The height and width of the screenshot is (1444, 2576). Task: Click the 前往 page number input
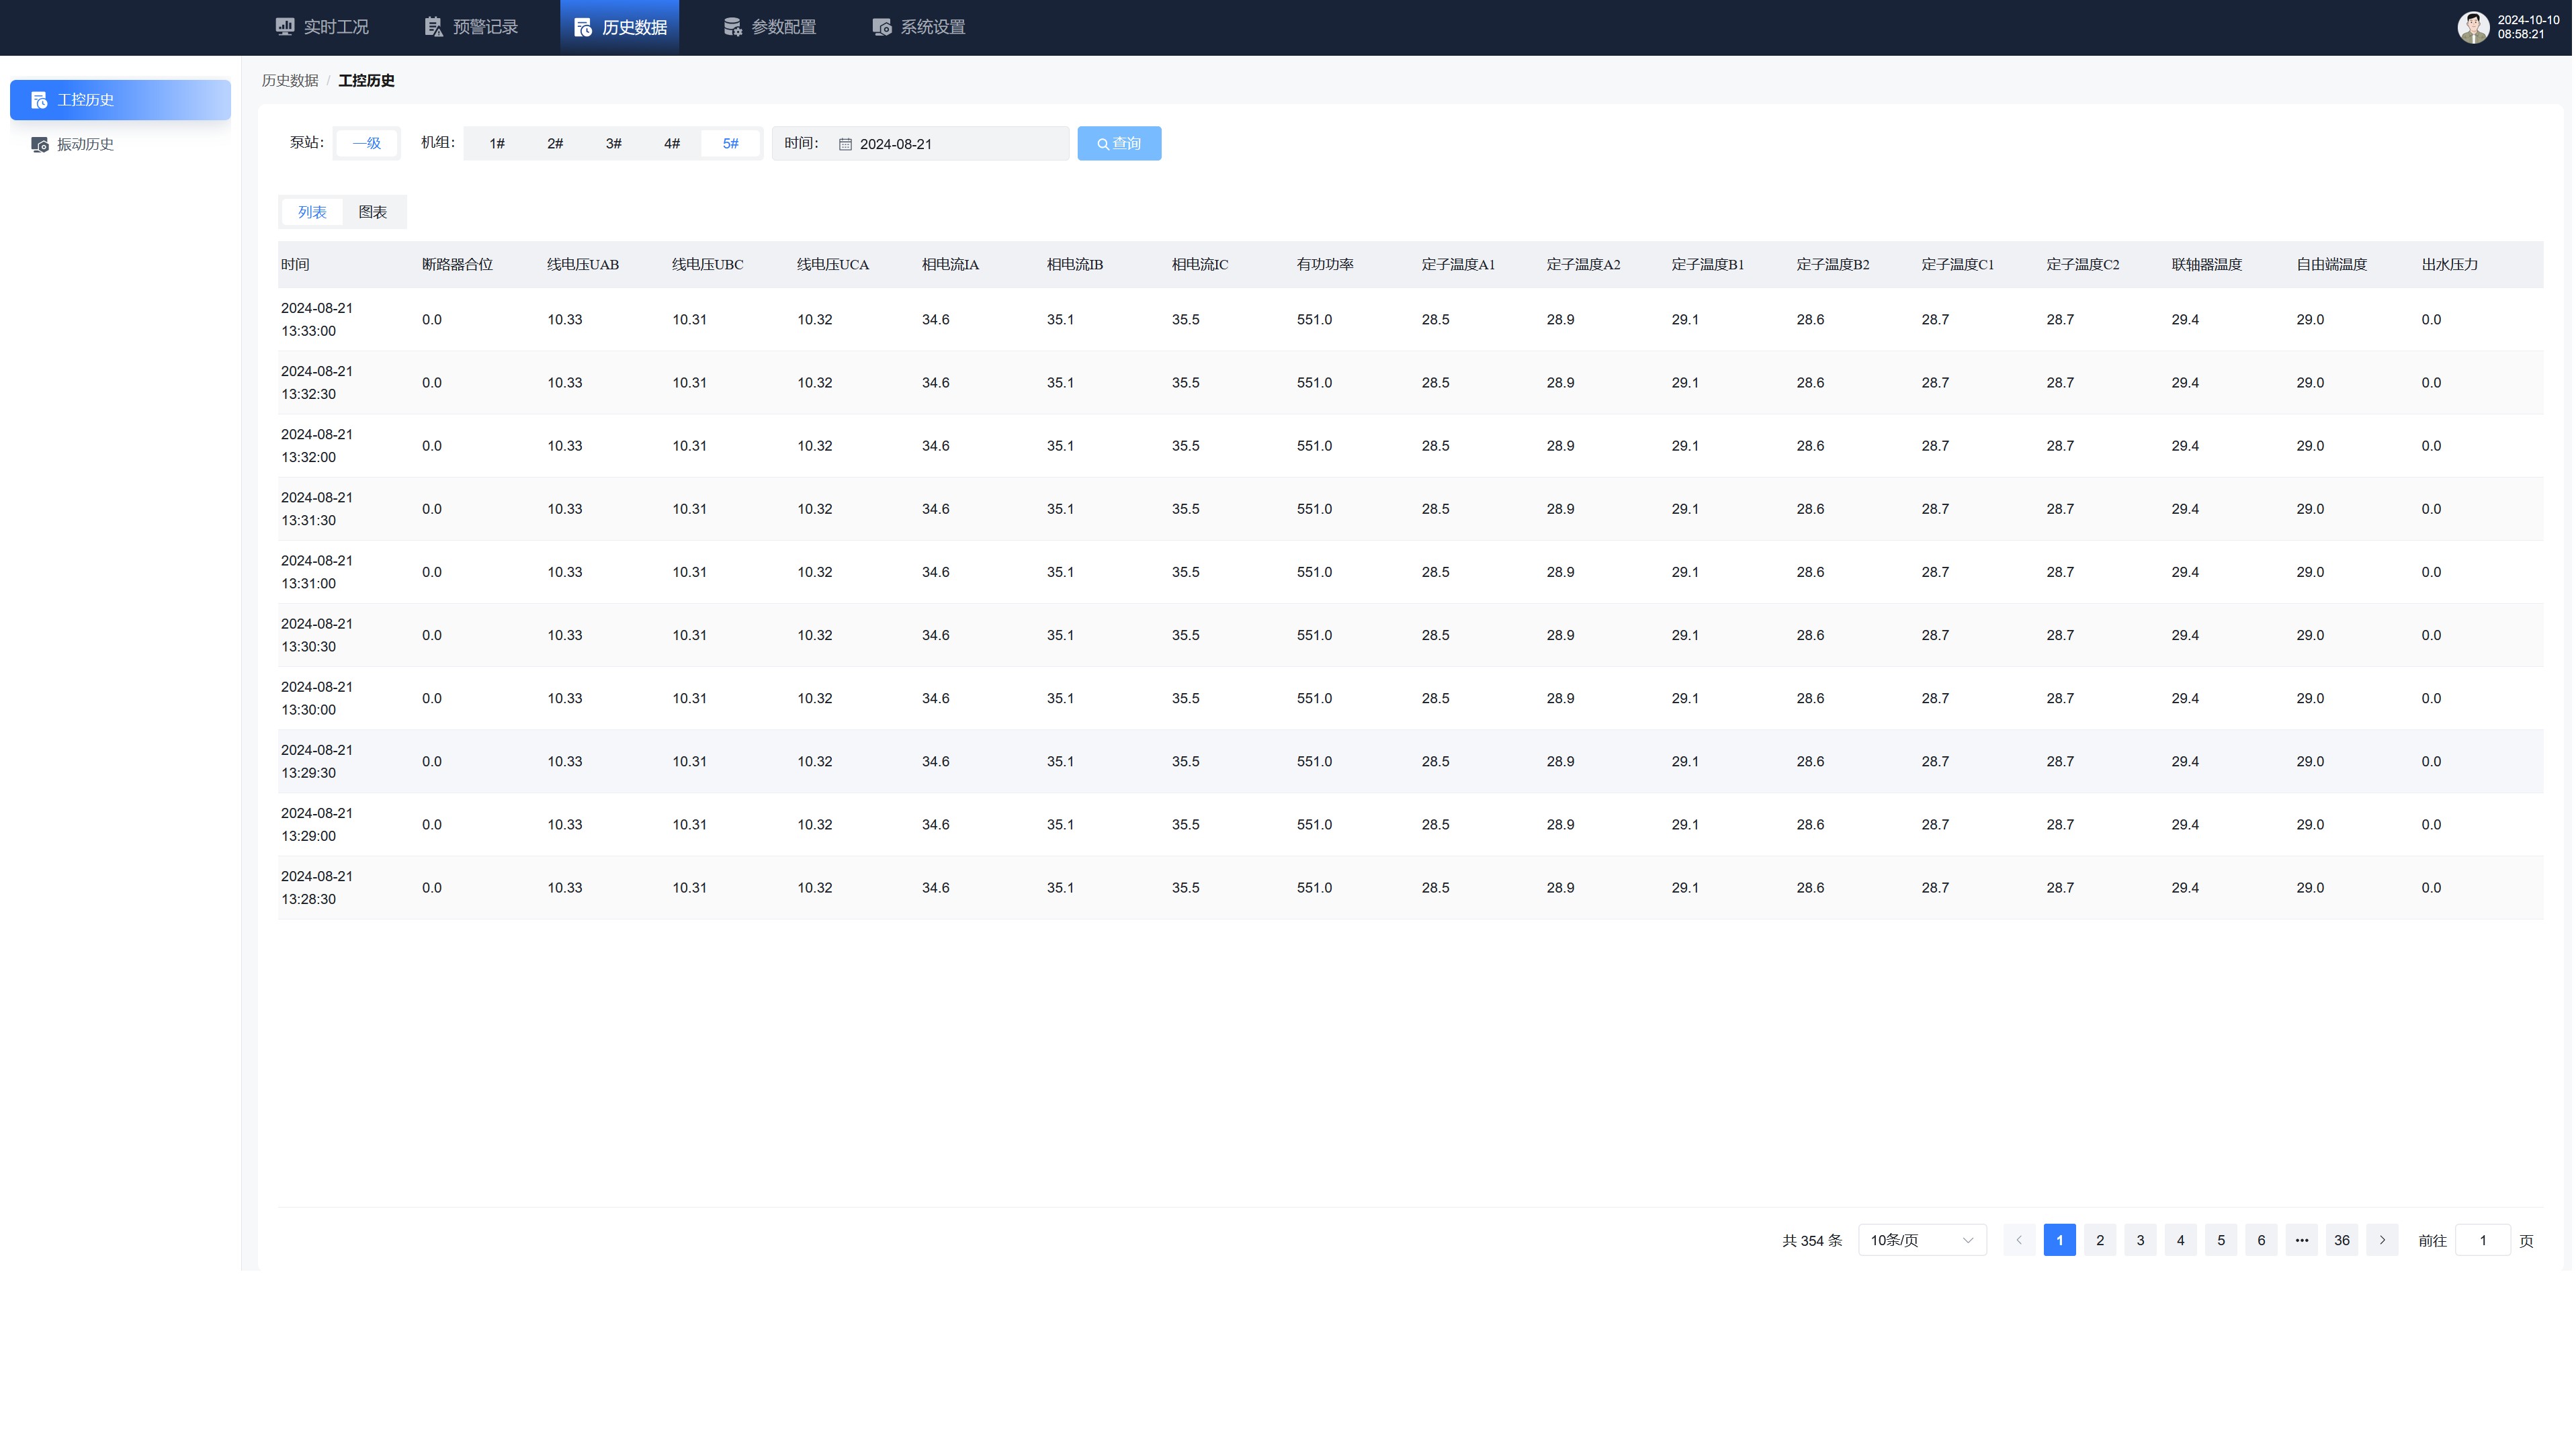(x=2482, y=1241)
